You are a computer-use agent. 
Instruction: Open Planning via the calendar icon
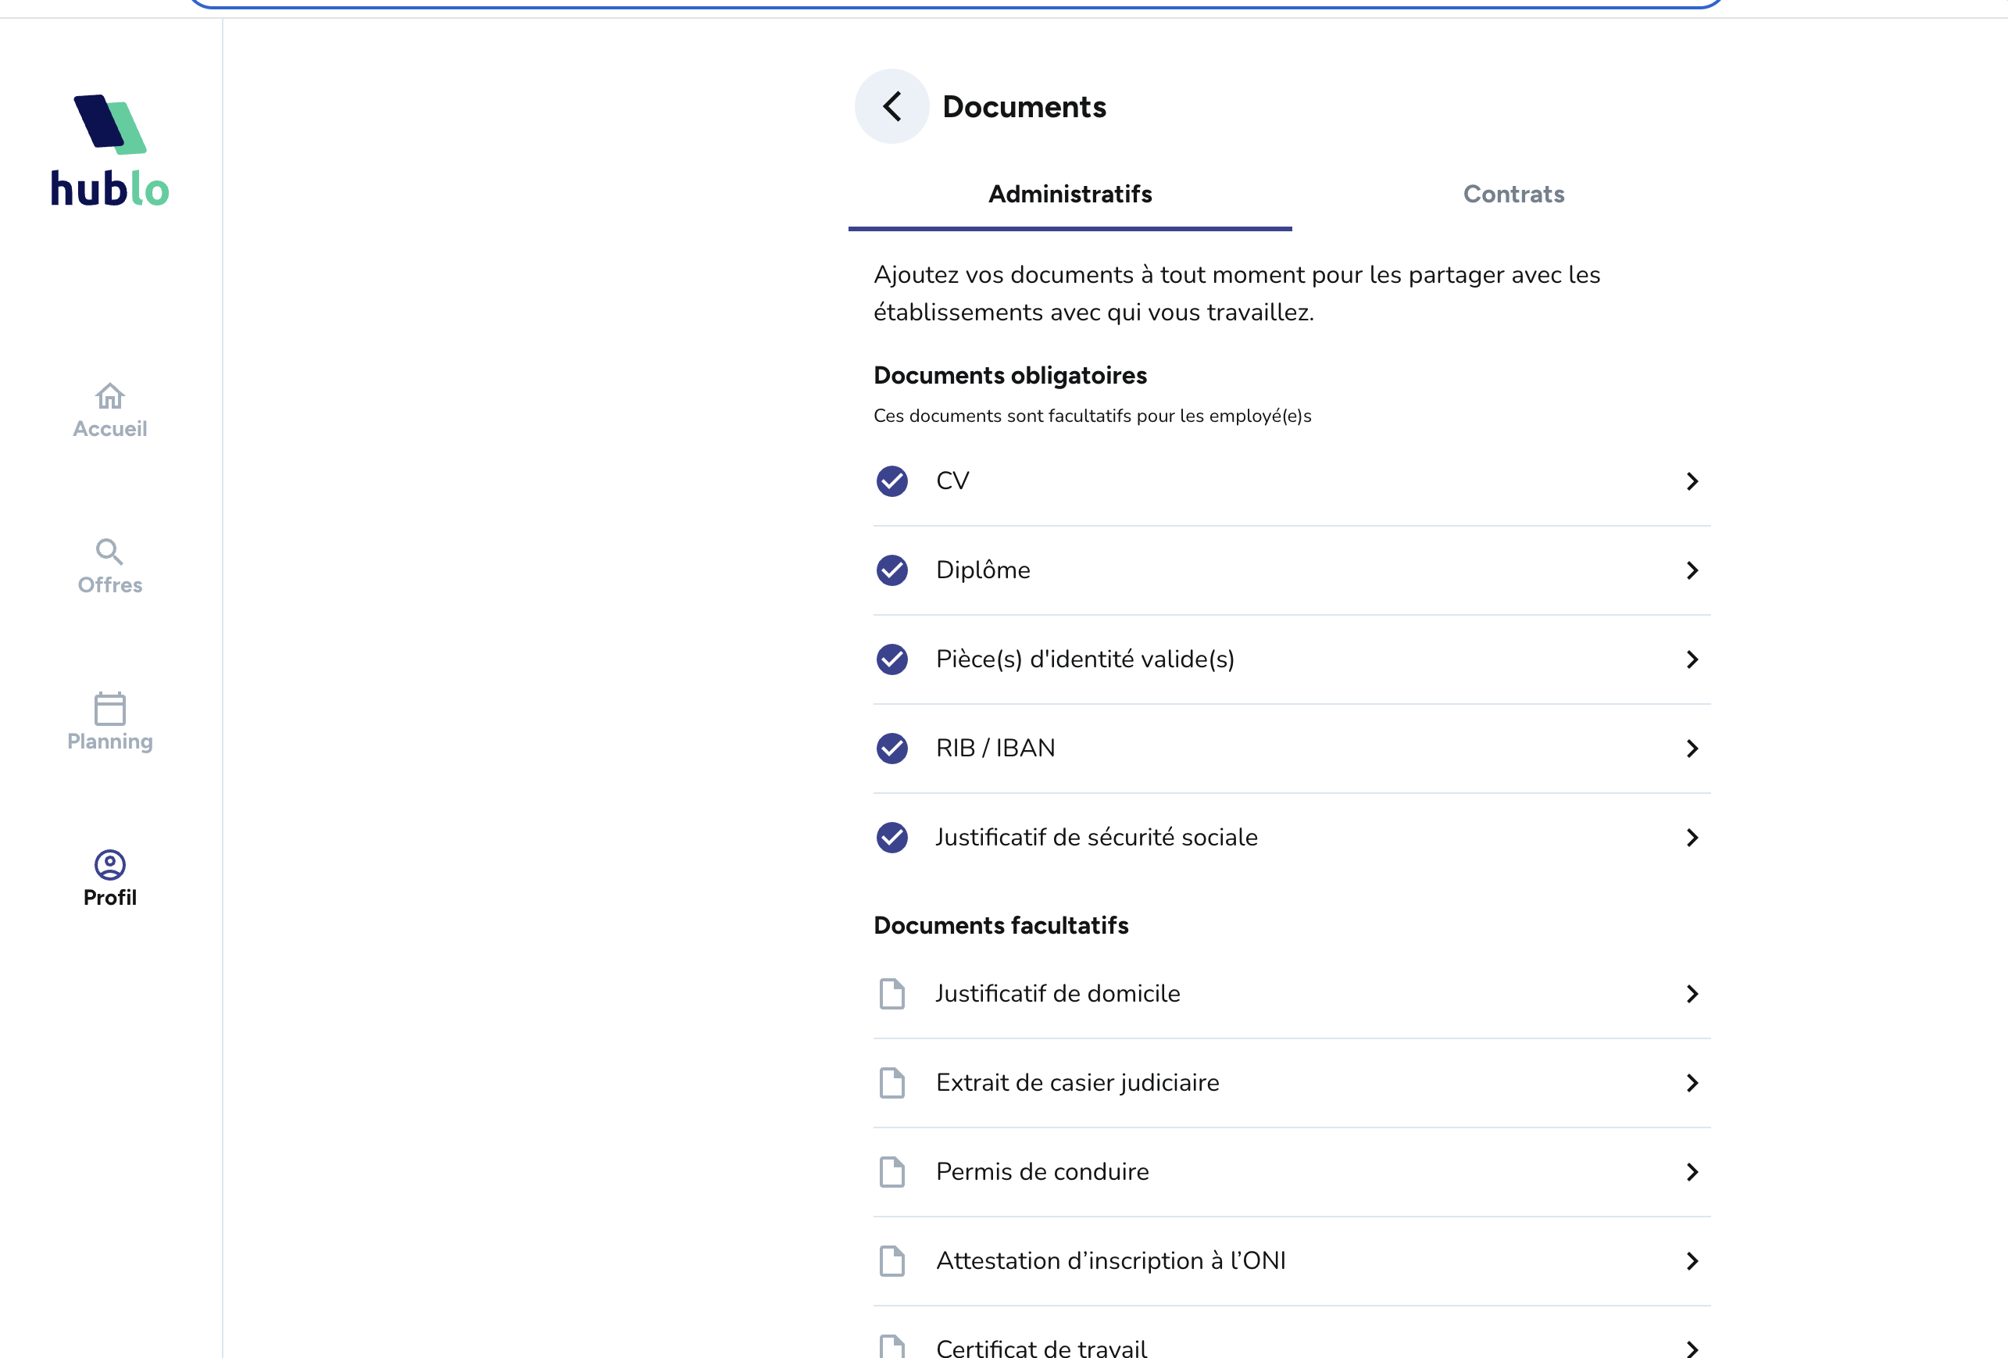(x=109, y=709)
